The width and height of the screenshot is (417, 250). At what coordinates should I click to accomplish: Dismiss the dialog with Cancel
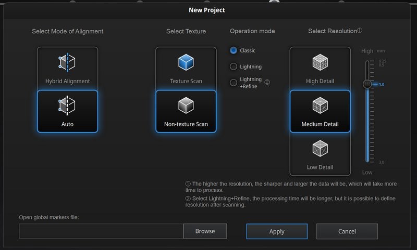pos(347,231)
